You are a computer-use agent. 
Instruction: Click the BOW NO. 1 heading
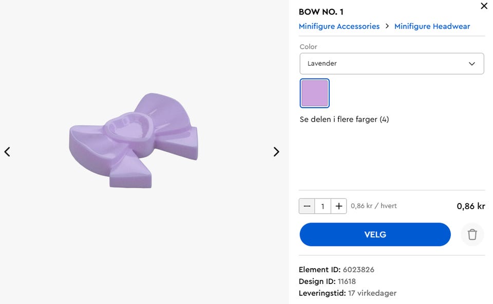pos(321,12)
